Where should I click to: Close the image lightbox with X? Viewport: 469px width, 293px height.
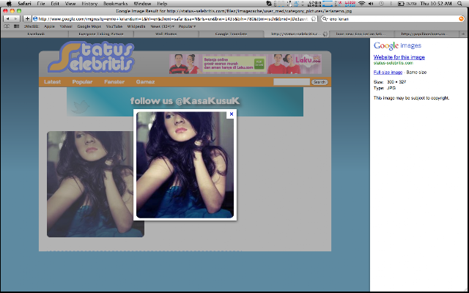coord(232,114)
